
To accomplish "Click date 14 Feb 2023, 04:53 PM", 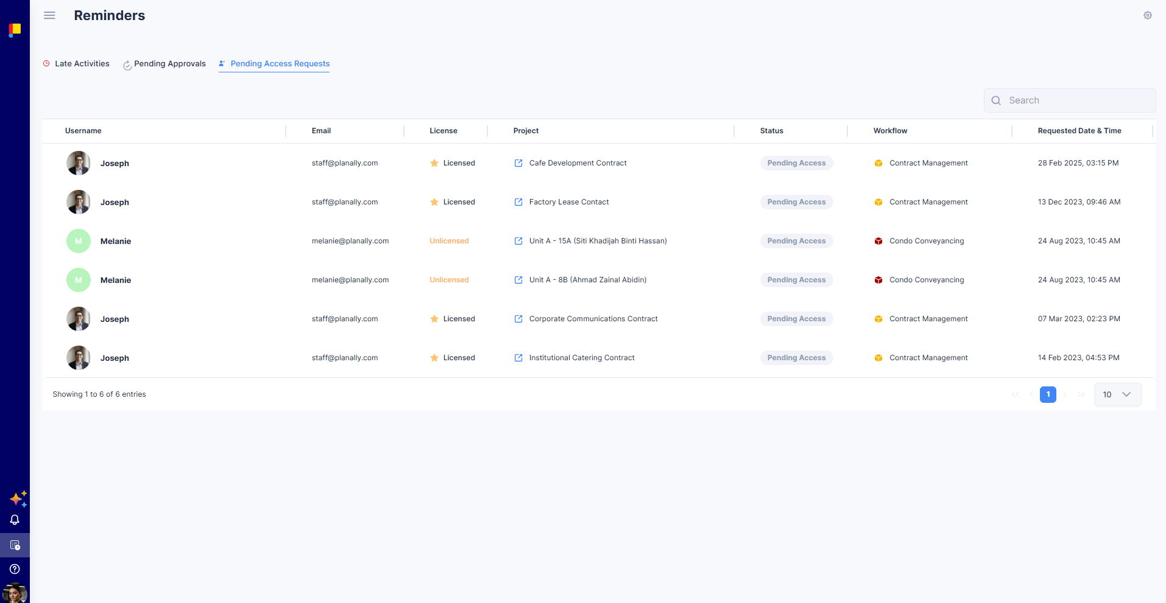I will tap(1079, 358).
